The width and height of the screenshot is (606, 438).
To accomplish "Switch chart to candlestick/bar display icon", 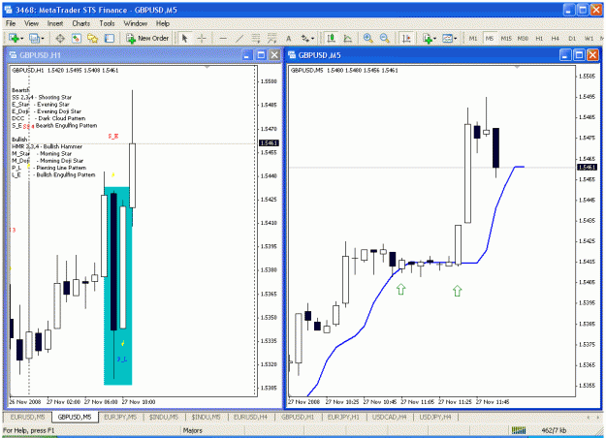I will click(x=331, y=38).
